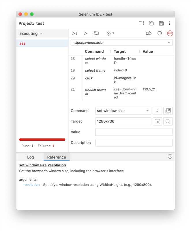
Task: Open the three-dot more menu
Action: tap(169, 23)
